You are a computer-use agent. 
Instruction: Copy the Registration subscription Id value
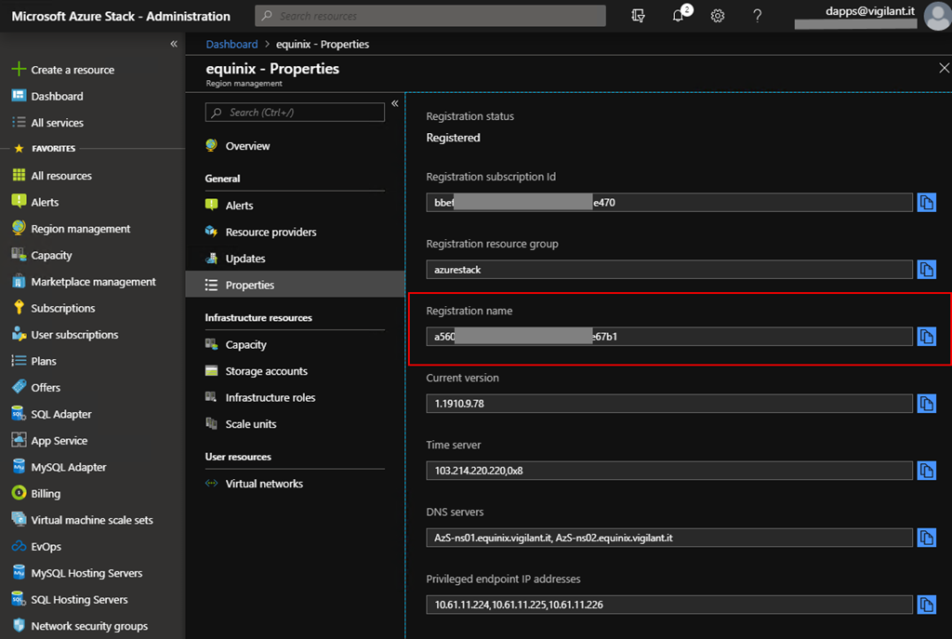(926, 203)
